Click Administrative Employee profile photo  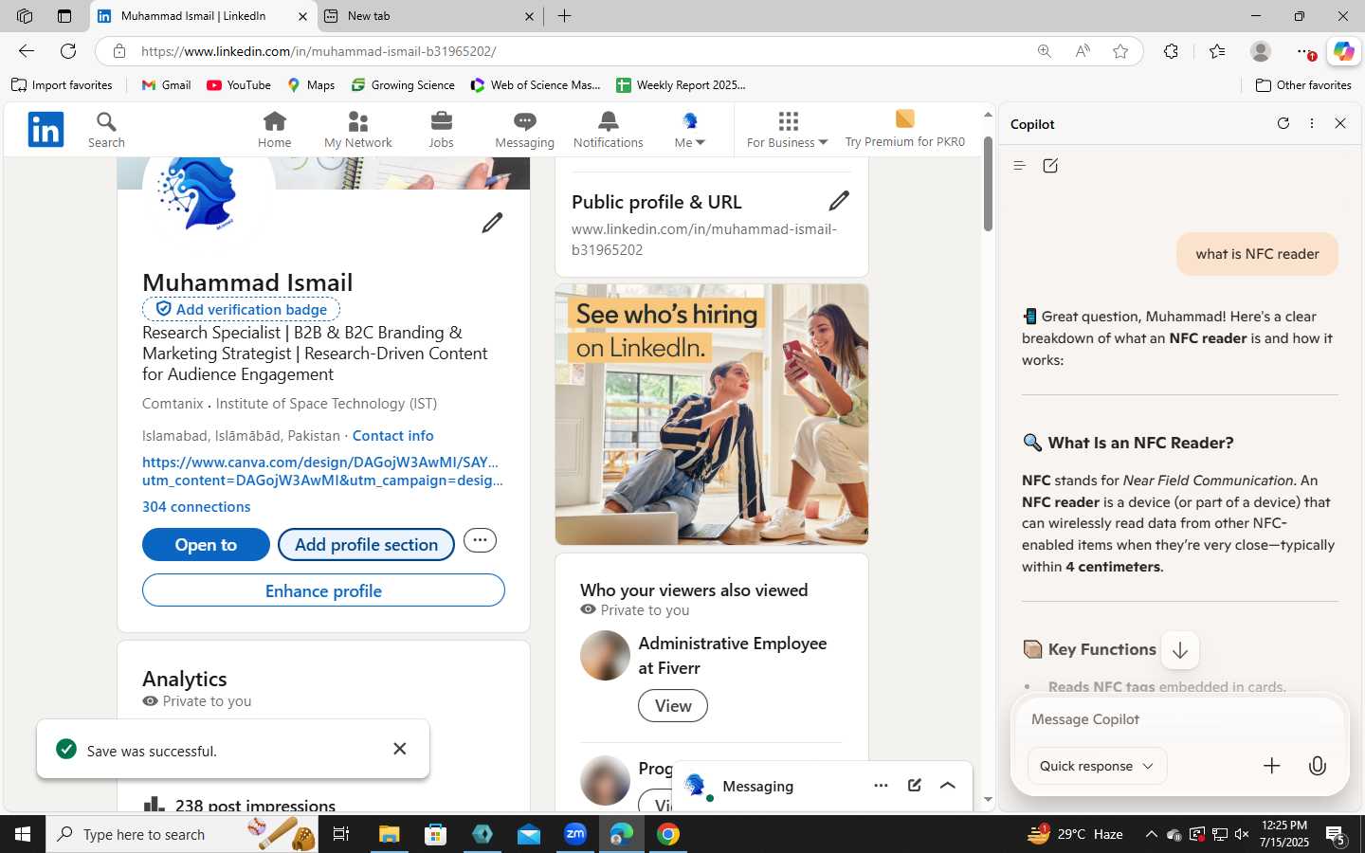click(x=605, y=655)
